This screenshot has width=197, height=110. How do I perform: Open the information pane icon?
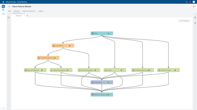point(195,23)
